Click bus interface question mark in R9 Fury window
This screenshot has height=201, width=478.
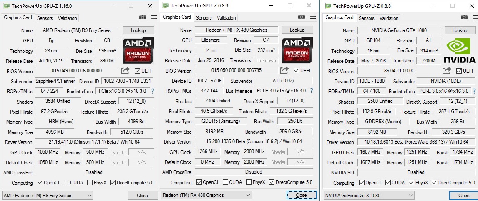(x=152, y=91)
